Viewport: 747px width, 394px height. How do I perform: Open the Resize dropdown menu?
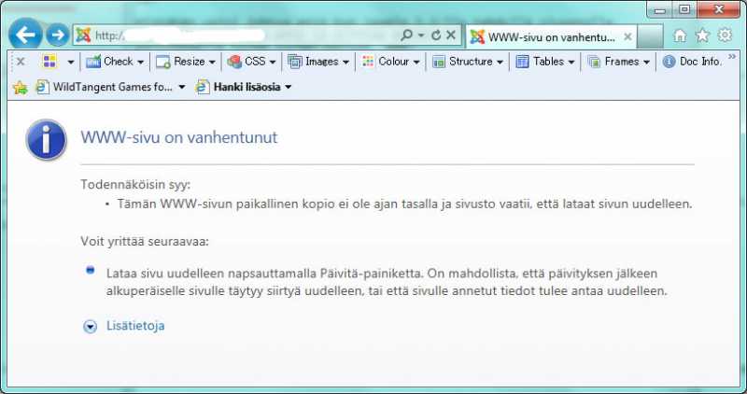click(187, 62)
